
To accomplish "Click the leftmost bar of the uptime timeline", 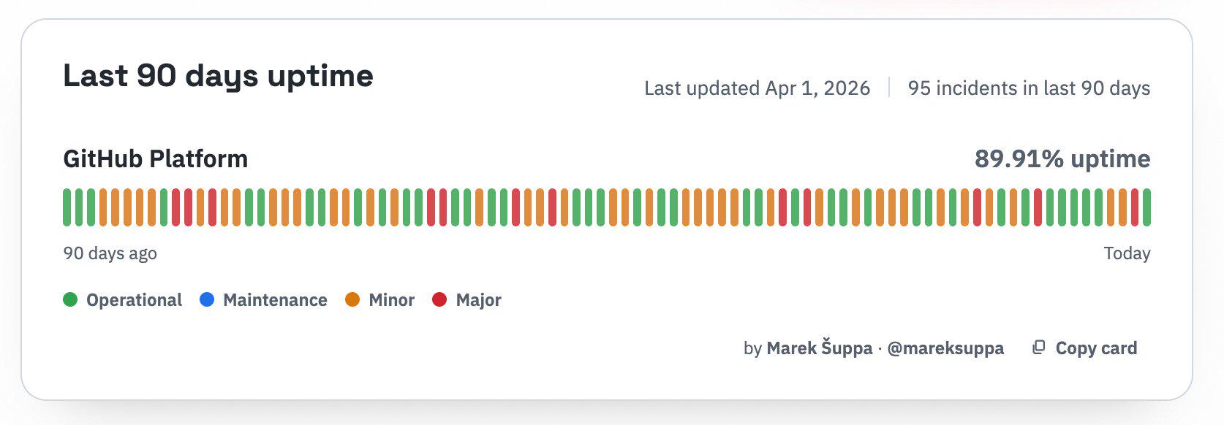I will pos(67,207).
